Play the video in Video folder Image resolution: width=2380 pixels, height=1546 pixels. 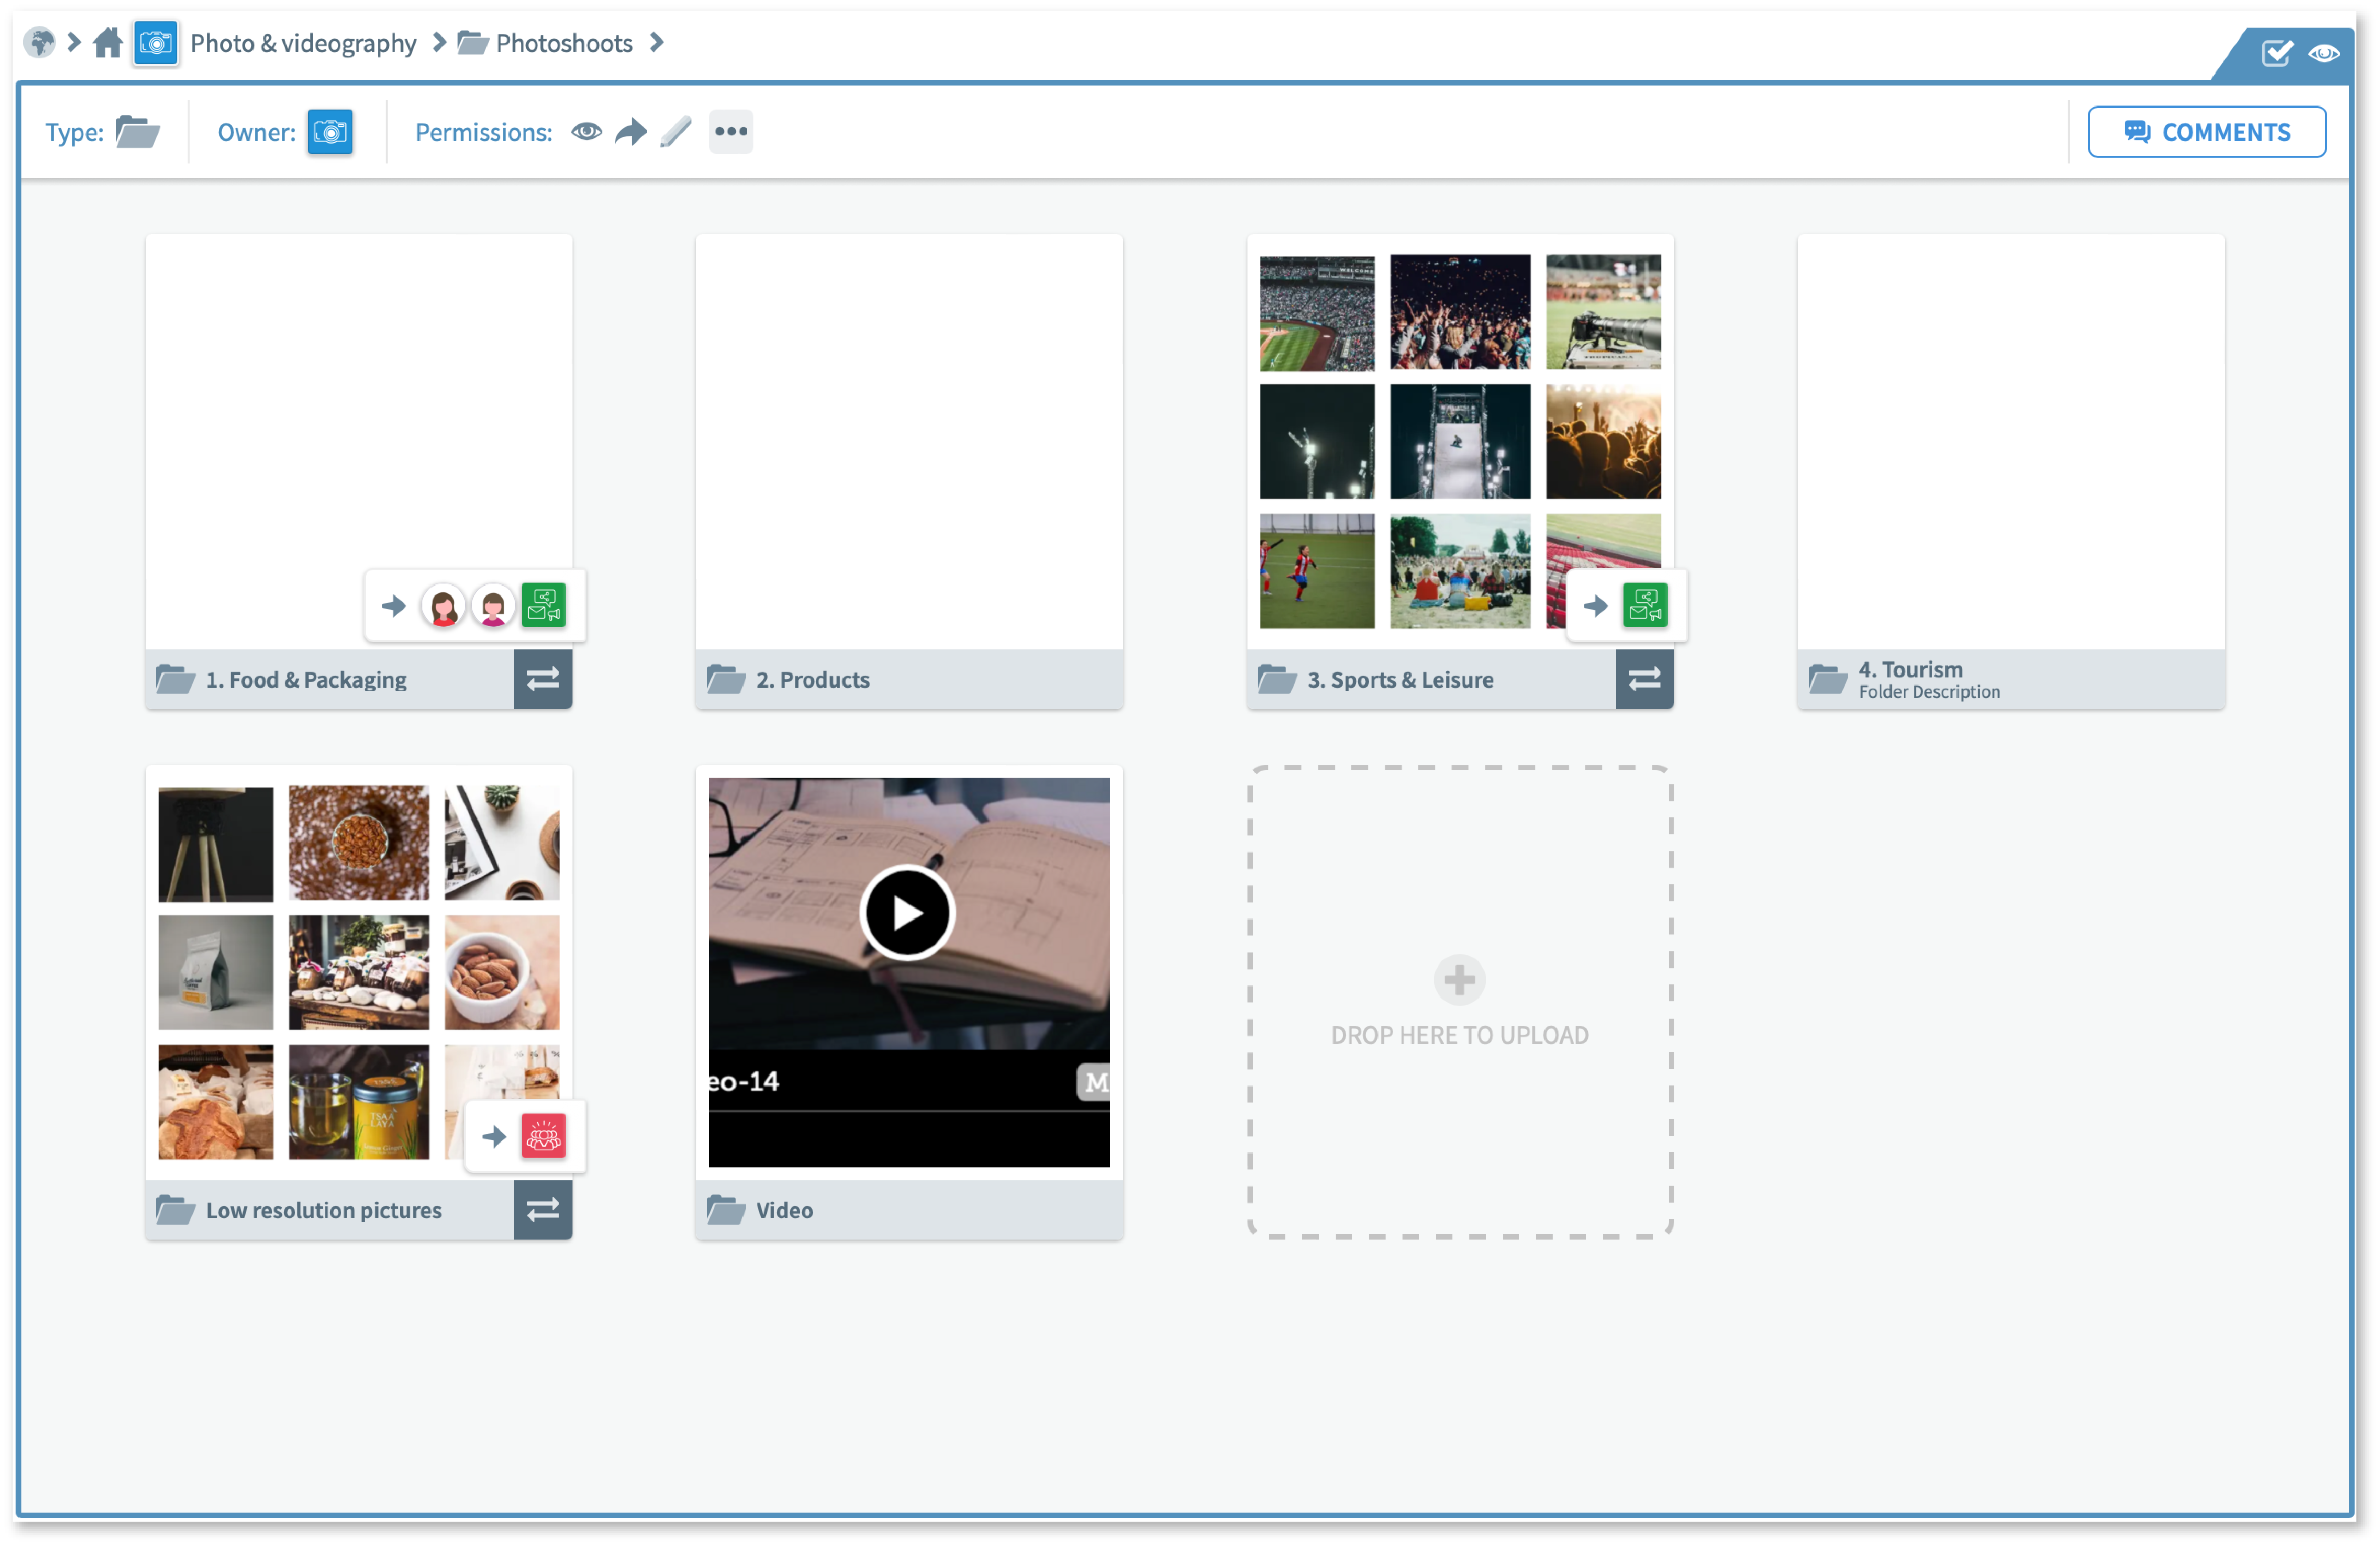click(x=907, y=913)
